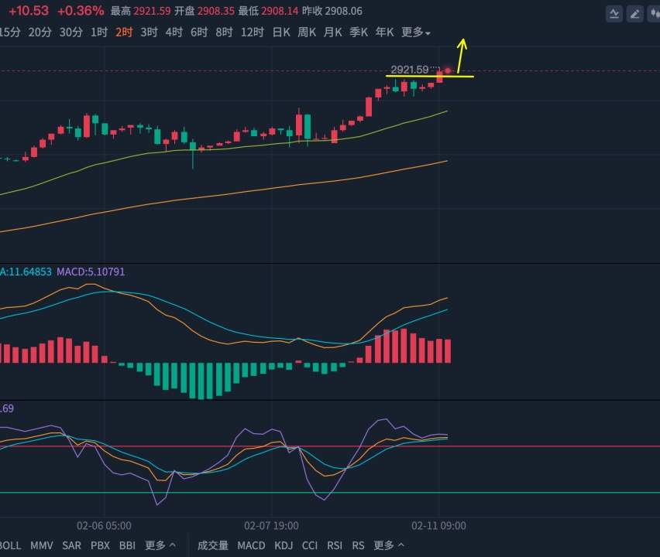This screenshot has width=660, height=557.
Task: Select the active 2时 timeframe
Action: coord(124,32)
